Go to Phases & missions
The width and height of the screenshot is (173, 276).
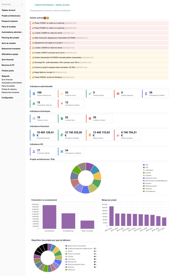tap(10, 21)
